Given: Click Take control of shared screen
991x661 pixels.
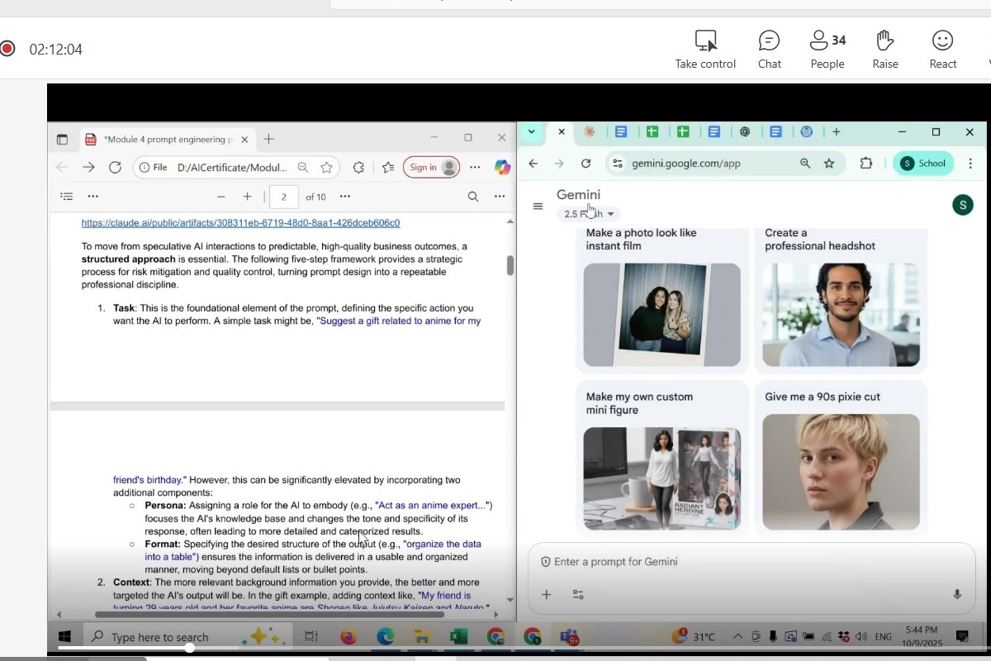Looking at the screenshot, I should (x=705, y=50).
